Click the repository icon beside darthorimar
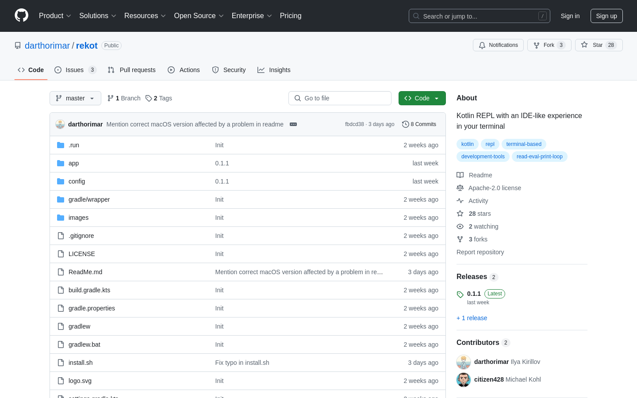The height and width of the screenshot is (398, 637). click(18, 46)
